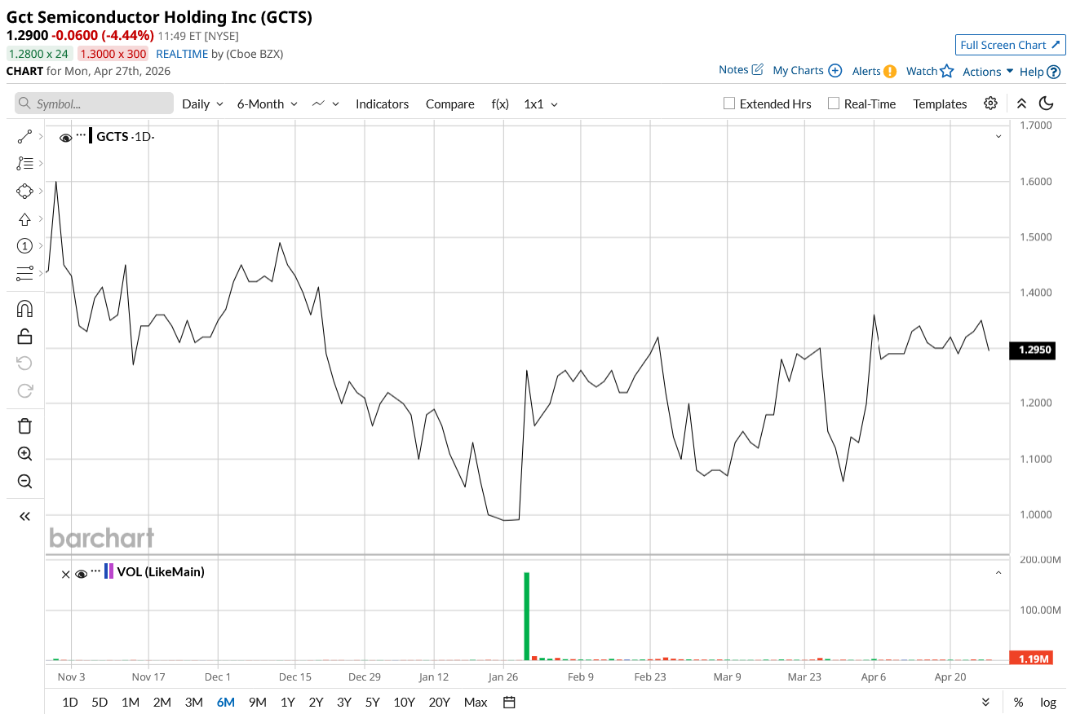Image resolution: width=1067 pixels, height=714 pixels.
Task: Hide the GCTS price series
Action: click(x=65, y=137)
